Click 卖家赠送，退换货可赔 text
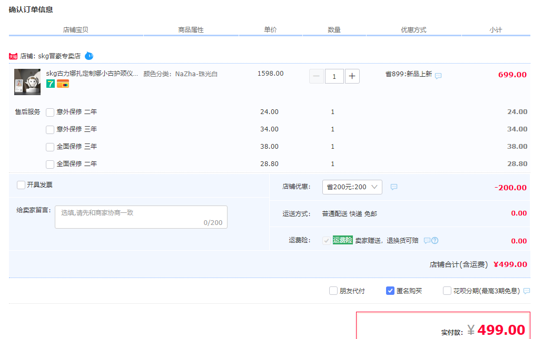 point(387,241)
